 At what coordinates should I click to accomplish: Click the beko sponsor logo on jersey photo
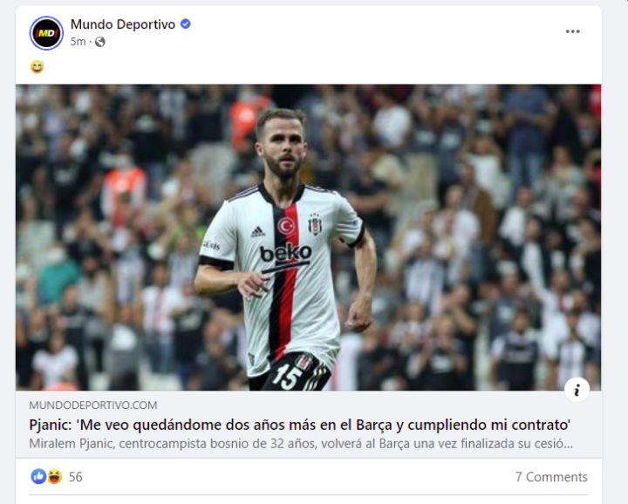pyautogui.click(x=285, y=255)
